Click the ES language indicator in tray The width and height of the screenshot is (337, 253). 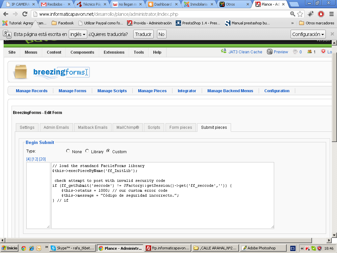(293, 248)
